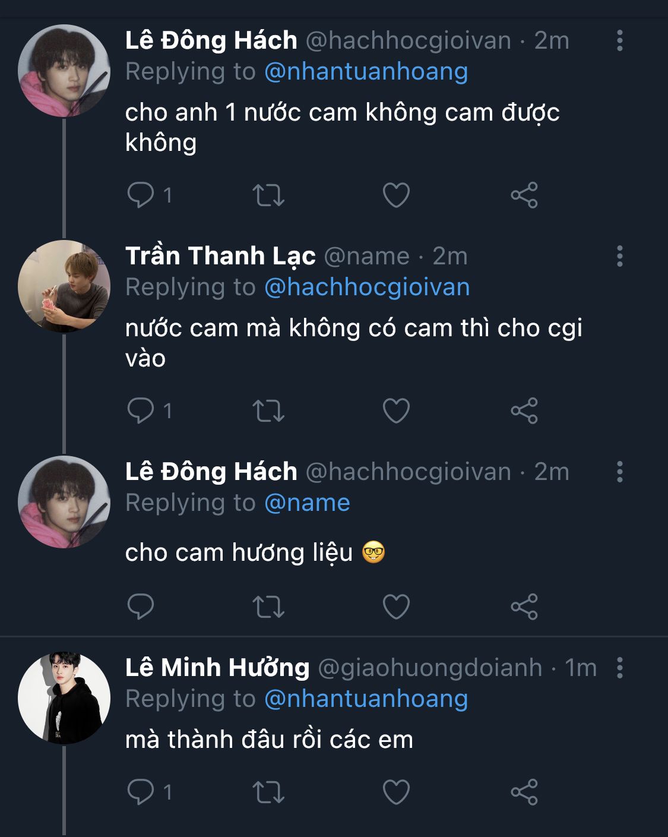Reply to Lê Đông Hách's orange juice tweet
Viewport: 668px width, 837px height.
(x=141, y=195)
